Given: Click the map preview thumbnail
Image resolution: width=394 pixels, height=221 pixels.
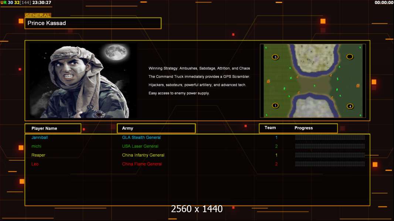Looking at the screenshot, I should point(313,81).
